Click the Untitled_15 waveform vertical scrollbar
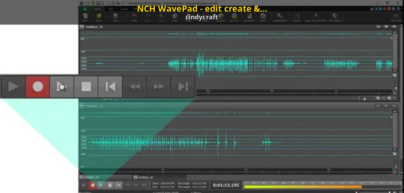Image resolution: width=404 pixels, height=193 pixels. (x=394, y=130)
